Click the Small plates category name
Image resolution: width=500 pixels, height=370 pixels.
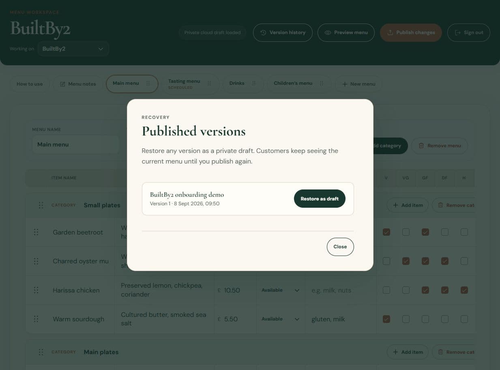pyautogui.click(x=102, y=205)
